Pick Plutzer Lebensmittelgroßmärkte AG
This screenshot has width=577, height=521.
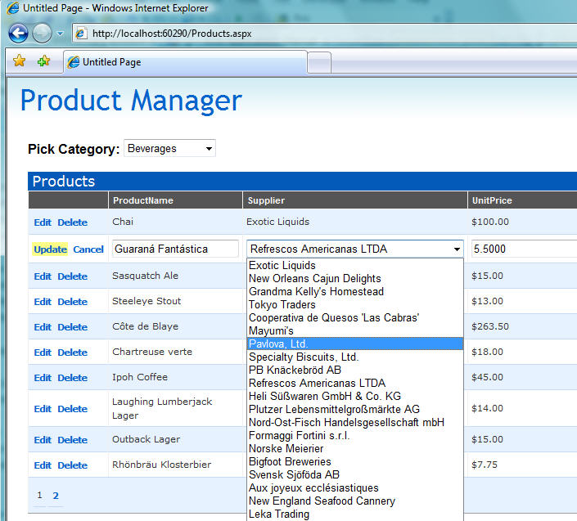(355, 409)
